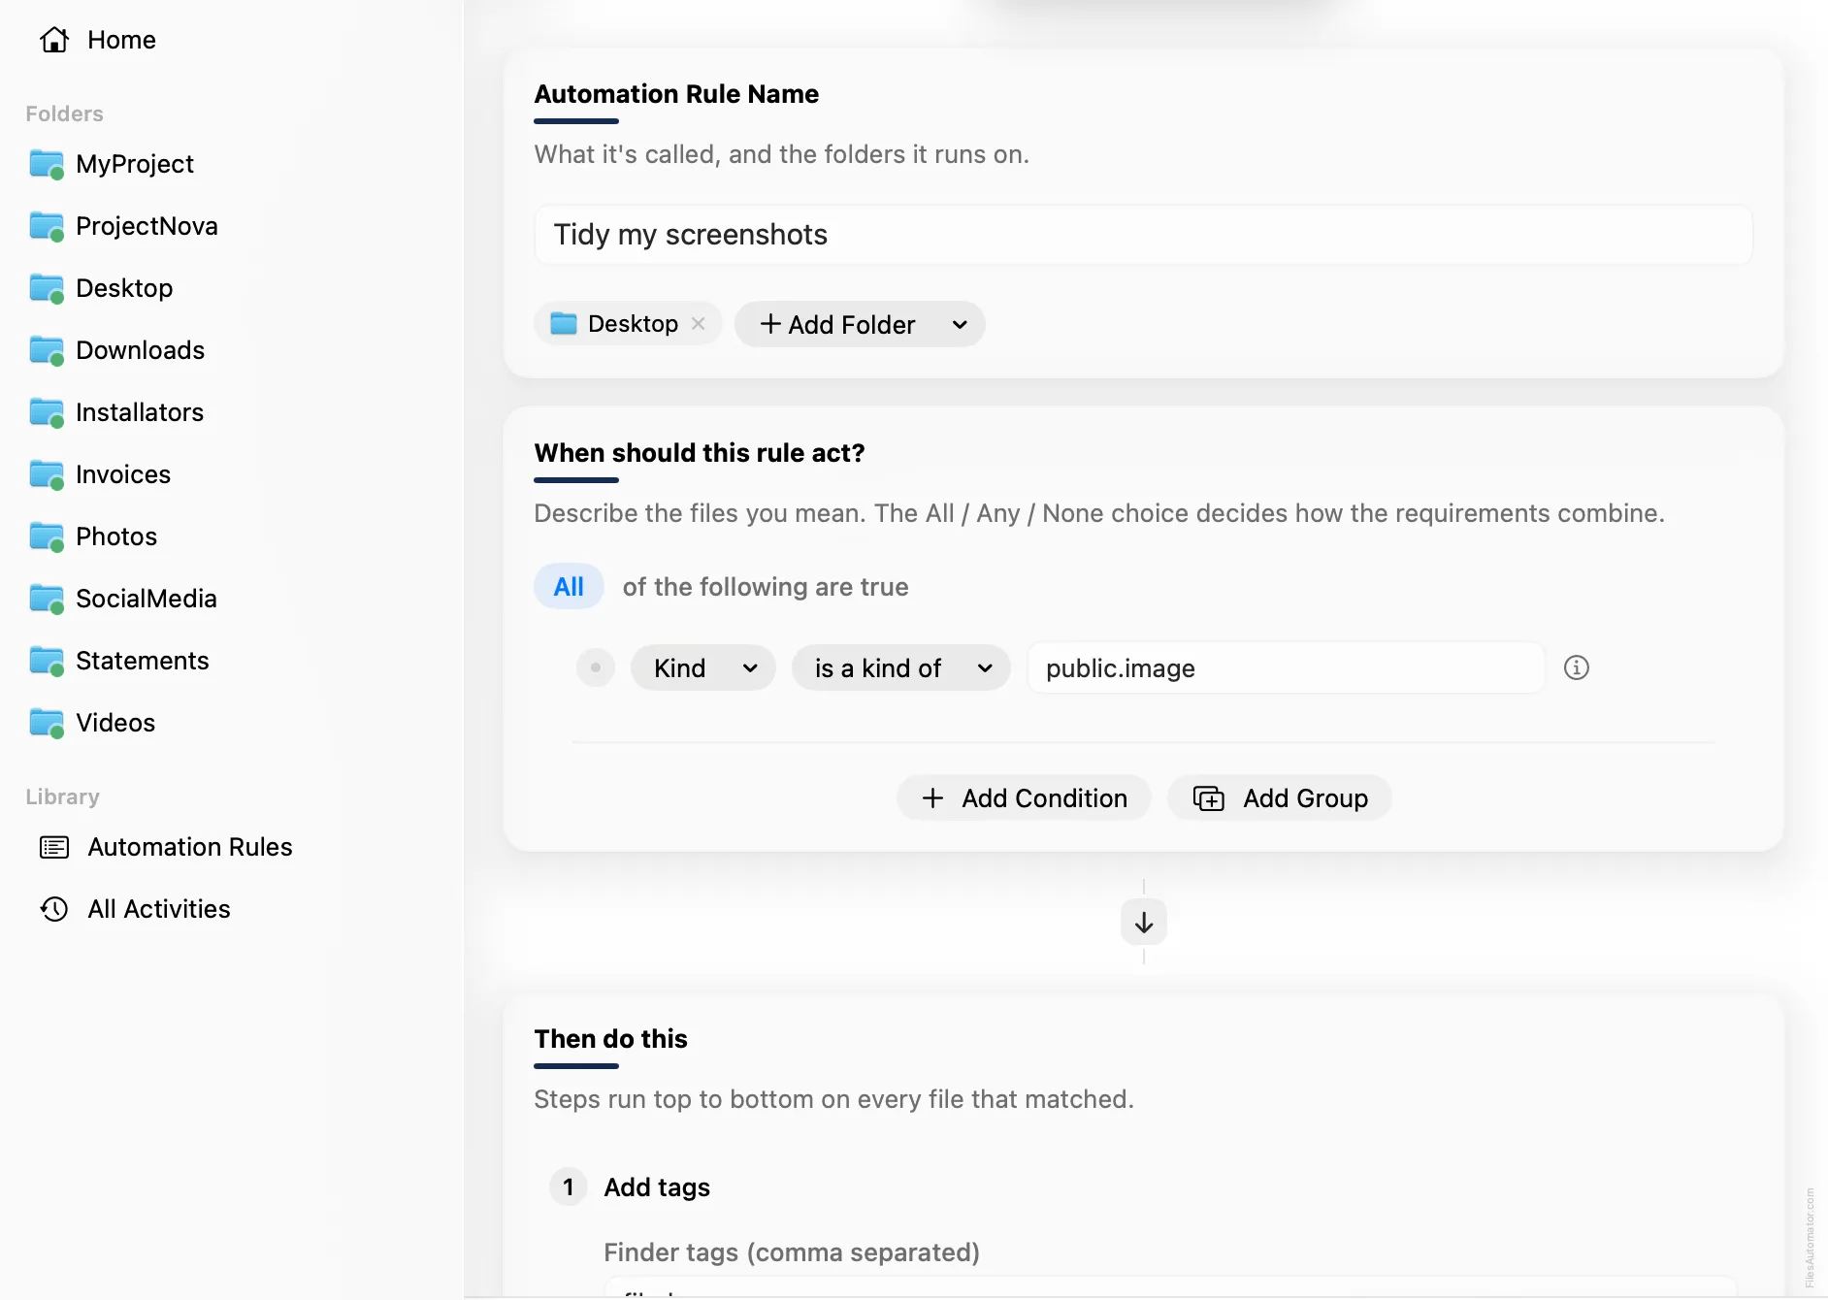
Task: Click the SocialMedia folder icon
Action: [47, 599]
